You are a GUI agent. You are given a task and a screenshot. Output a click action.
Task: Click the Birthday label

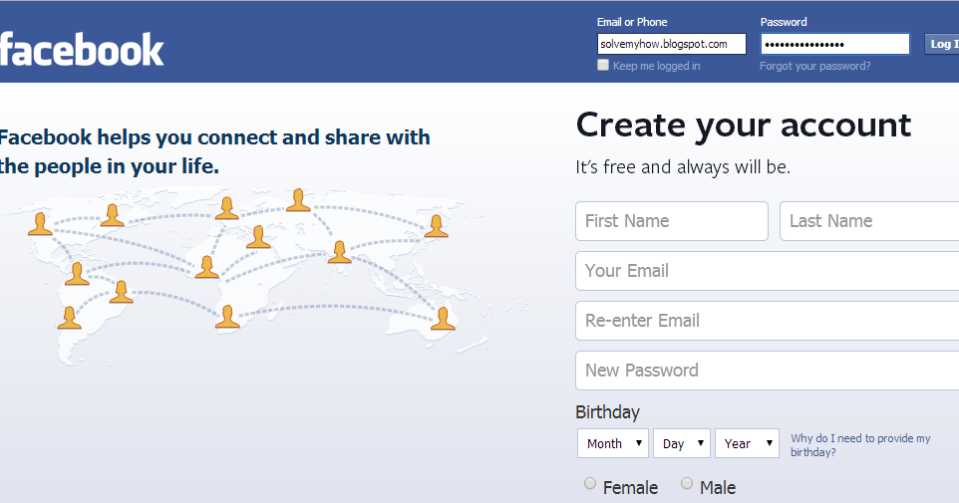pos(607,412)
